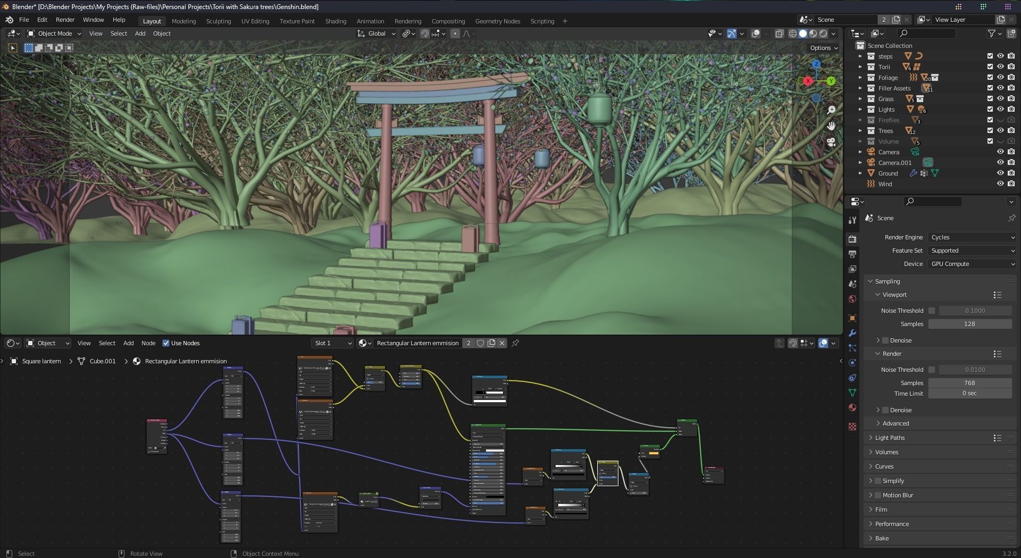Open the Output properties tab icon
Image resolution: width=1021 pixels, height=558 pixels.
coord(852,254)
